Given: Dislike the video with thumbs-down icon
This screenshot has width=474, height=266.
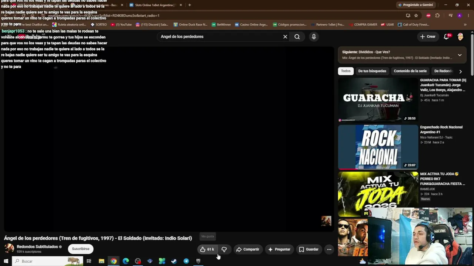Looking at the screenshot, I should (x=224, y=249).
